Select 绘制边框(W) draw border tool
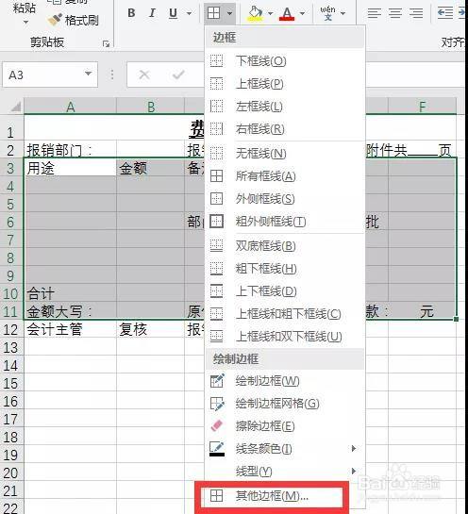Screen dimensions: 468x514 pos(285,381)
